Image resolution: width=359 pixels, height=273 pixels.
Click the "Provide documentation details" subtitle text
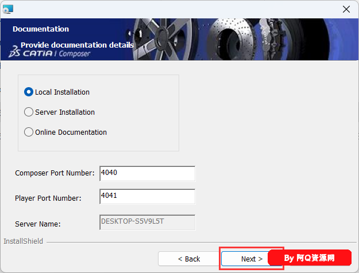[77, 45]
